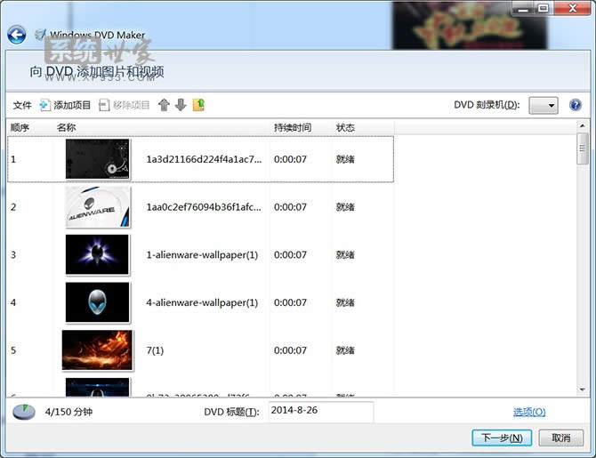Sort the list by the 名称 column header
The width and height of the screenshot is (596, 458).
point(67,127)
